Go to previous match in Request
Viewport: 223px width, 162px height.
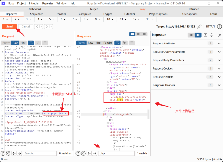click(14, 153)
